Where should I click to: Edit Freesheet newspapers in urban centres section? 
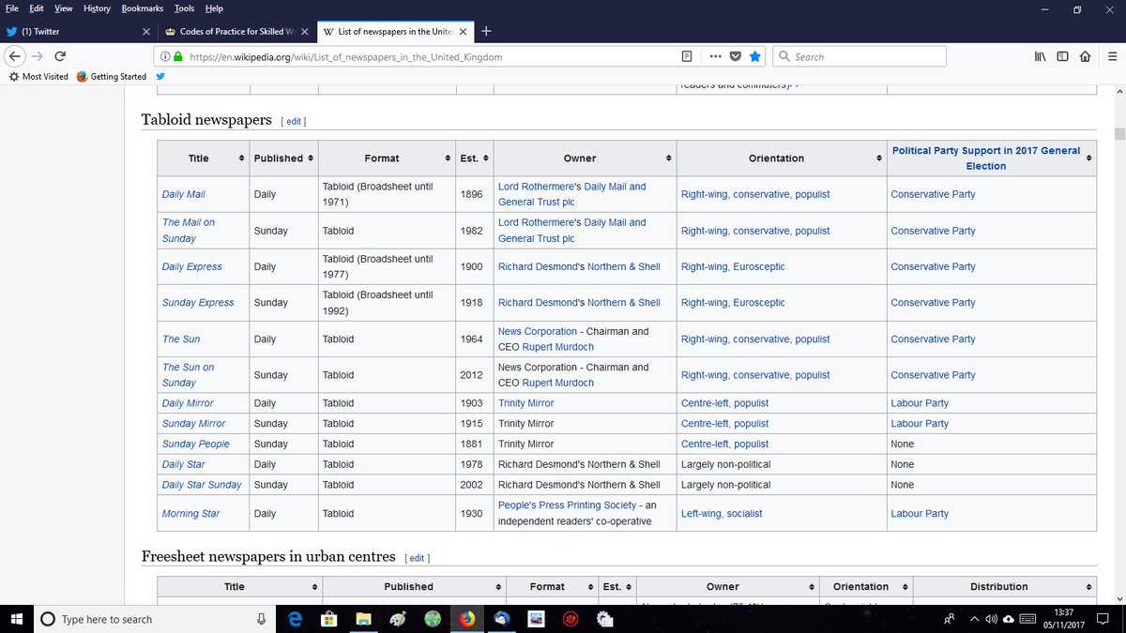pyautogui.click(x=418, y=558)
